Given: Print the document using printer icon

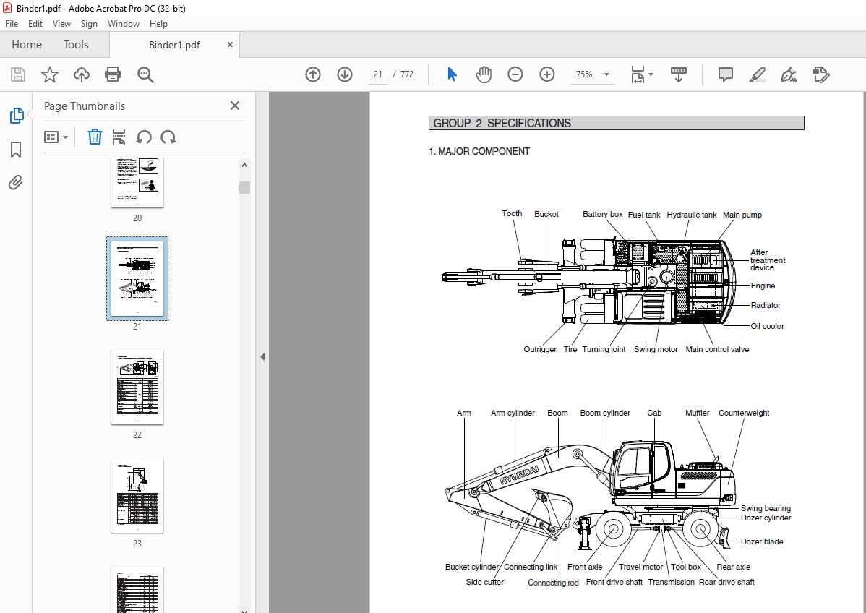Looking at the screenshot, I should pyautogui.click(x=113, y=74).
